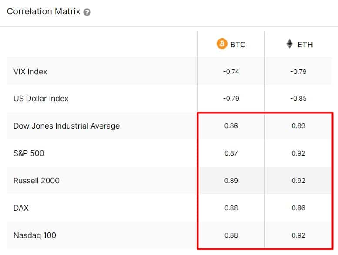Click DAX ETH value 0.86
The width and height of the screenshot is (338, 255).
point(298,208)
